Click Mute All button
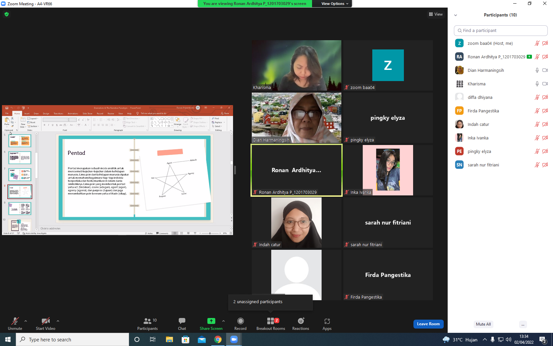The image size is (553, 346). point(483,324)
